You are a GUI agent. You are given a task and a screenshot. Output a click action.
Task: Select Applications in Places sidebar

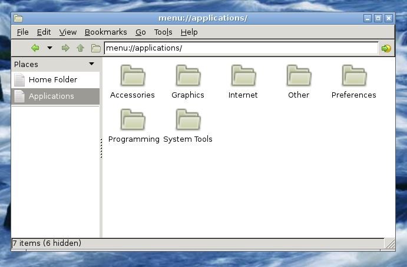[55, 96]
